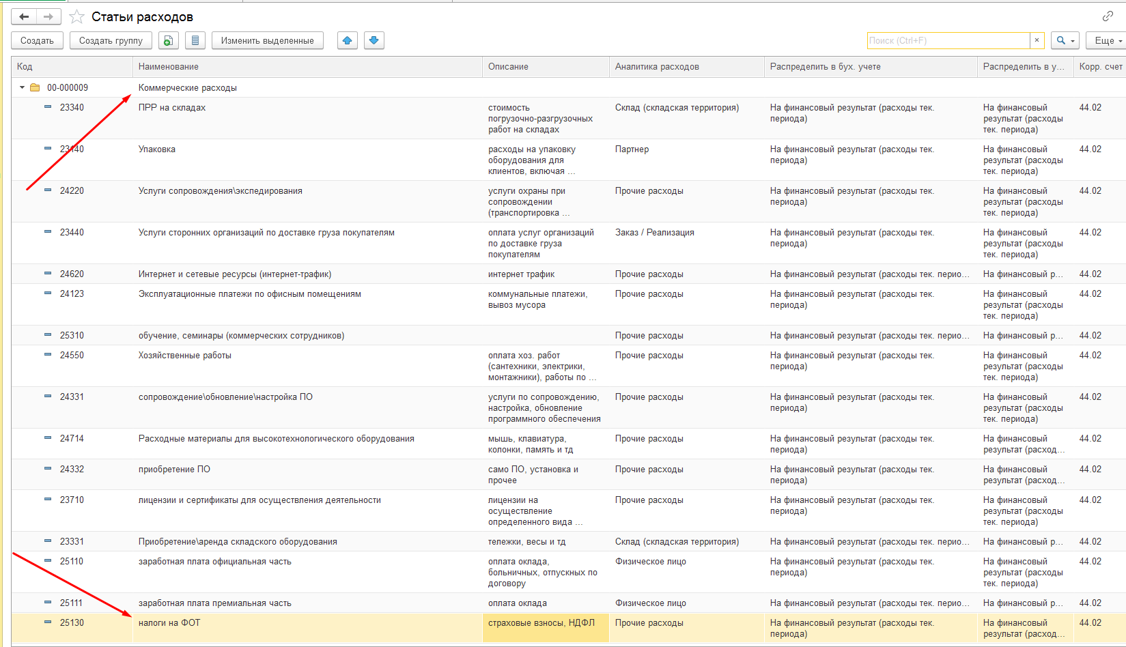Collapse the 00-000009 group triangle
This screenshot has height=647, width=1126.
22,87
